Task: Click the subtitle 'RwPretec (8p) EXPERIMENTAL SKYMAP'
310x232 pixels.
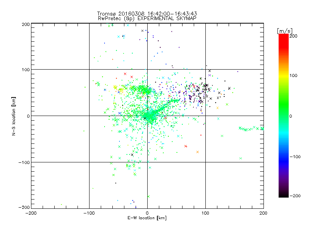Action: [147, 18]
